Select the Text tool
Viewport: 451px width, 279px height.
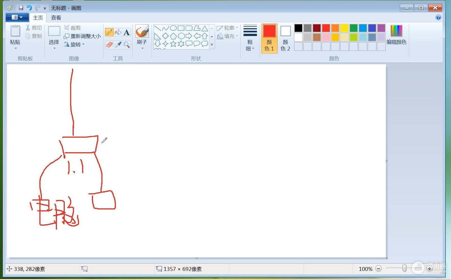point(127,32)
